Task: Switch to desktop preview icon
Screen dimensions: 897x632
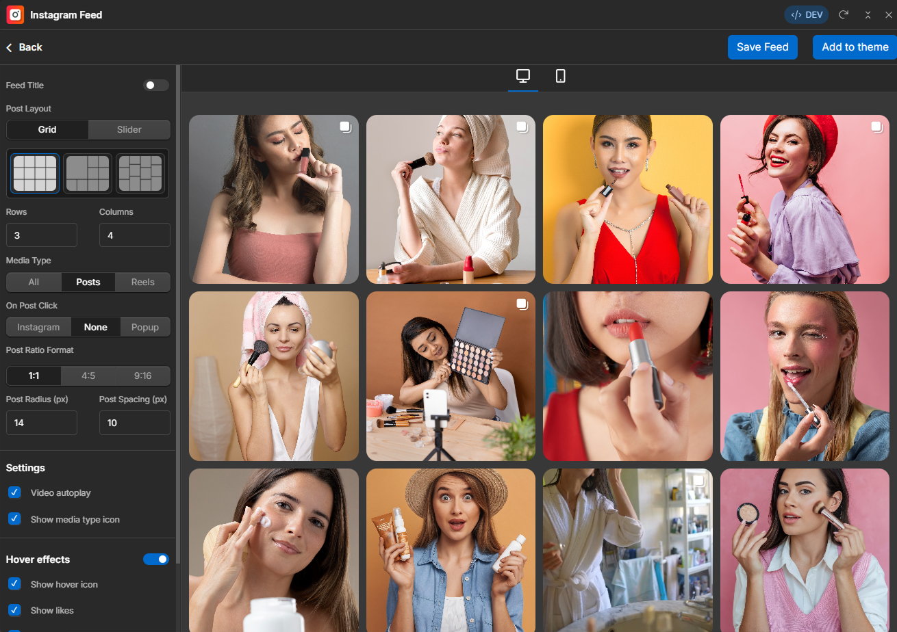Action: (523, 76)
